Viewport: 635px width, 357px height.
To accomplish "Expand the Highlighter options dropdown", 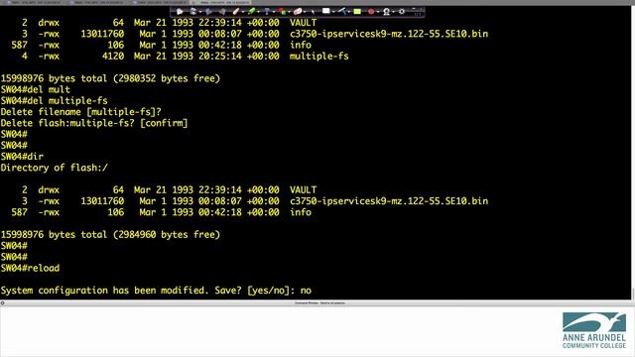I will (258, 12).
